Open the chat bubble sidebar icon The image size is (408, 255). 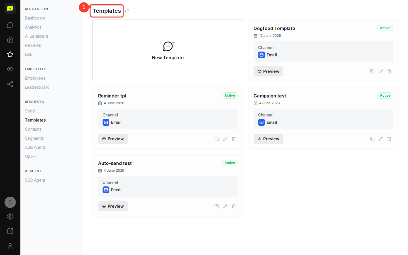(x=10, y=25)
